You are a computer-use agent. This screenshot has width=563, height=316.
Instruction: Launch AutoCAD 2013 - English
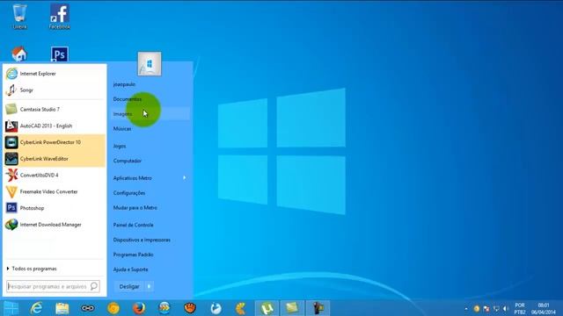point(55,126)
